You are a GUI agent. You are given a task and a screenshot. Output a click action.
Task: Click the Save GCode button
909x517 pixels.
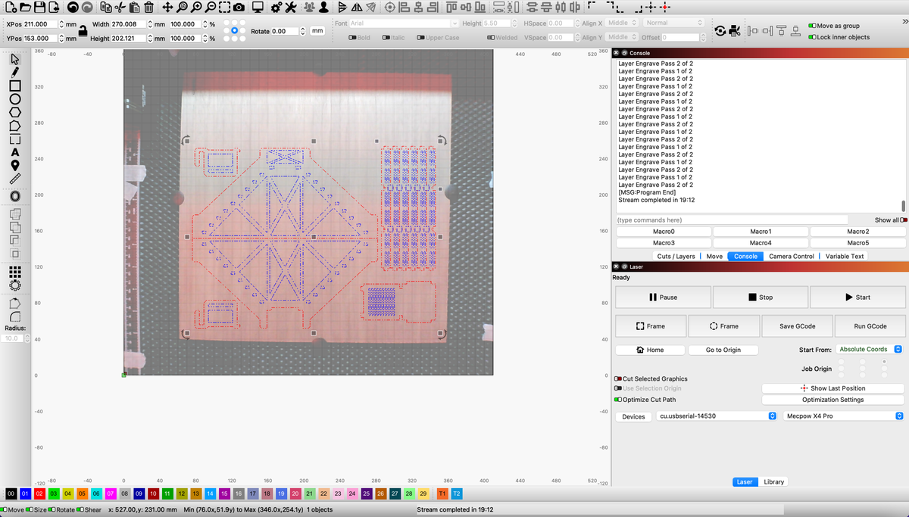[x=798, y=325]
